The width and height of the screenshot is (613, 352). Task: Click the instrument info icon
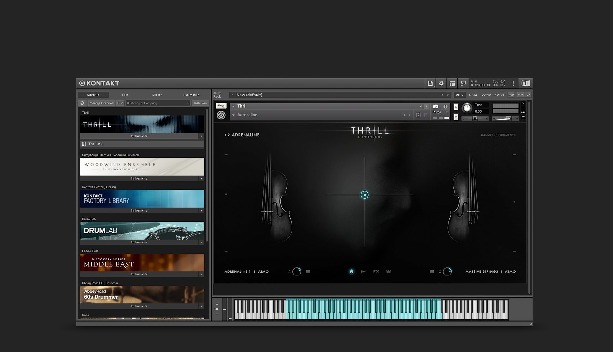[x=445, y=106]
